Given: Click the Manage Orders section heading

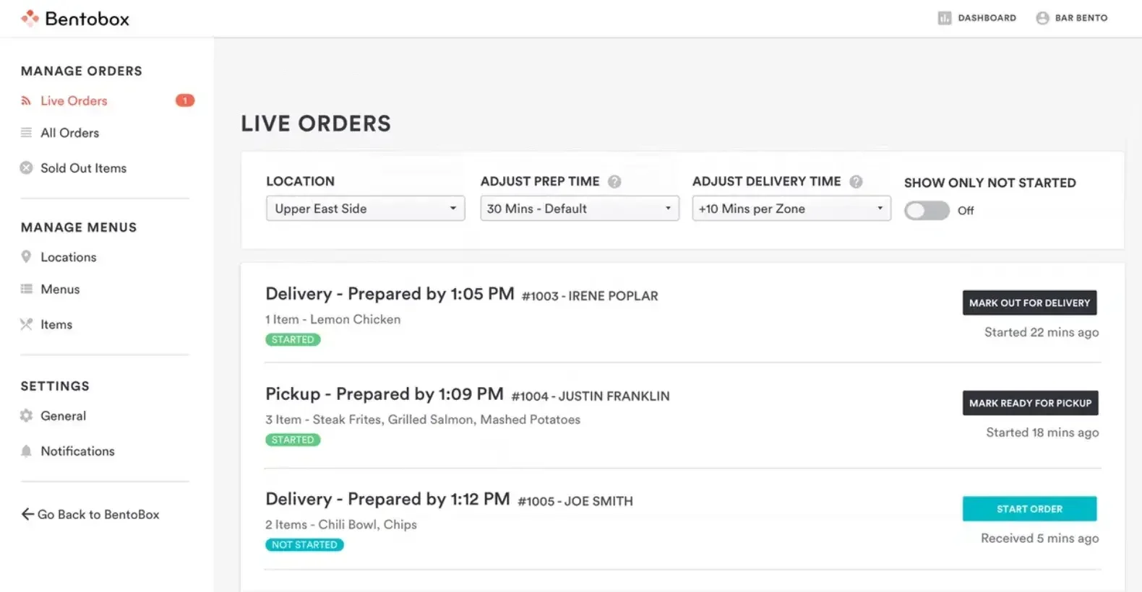Looking at the screenshot, I should (82, 71).
